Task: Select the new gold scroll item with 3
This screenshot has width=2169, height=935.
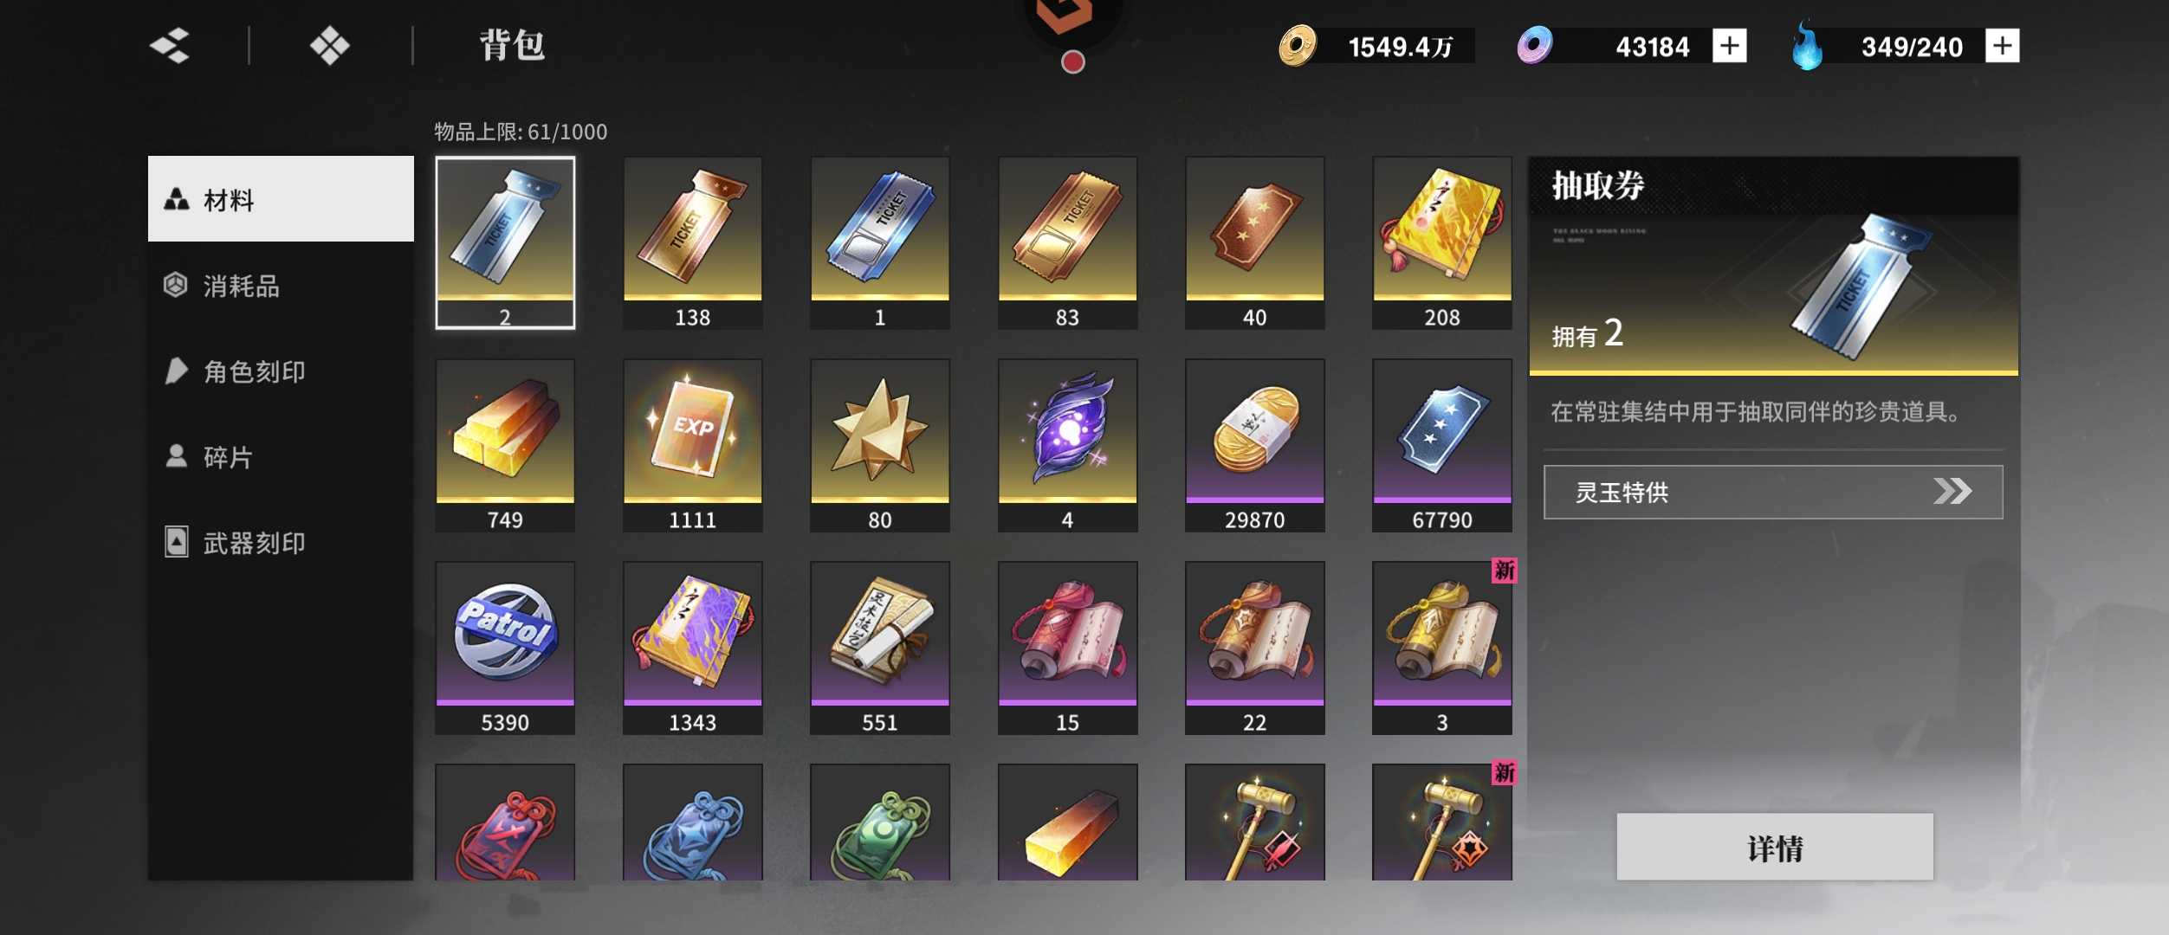Action: tap(1442, 648)
